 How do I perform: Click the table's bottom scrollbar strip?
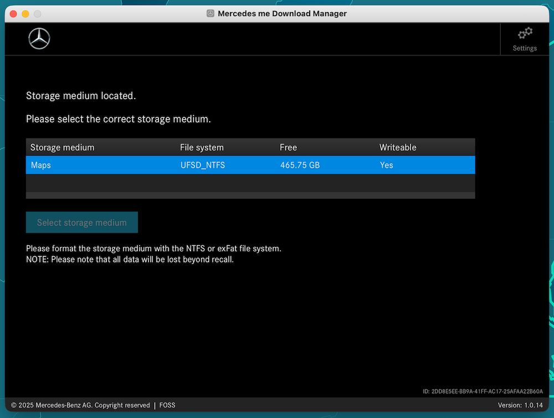250,195
